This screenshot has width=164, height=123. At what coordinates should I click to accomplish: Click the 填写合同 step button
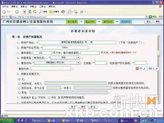[108, 22]
